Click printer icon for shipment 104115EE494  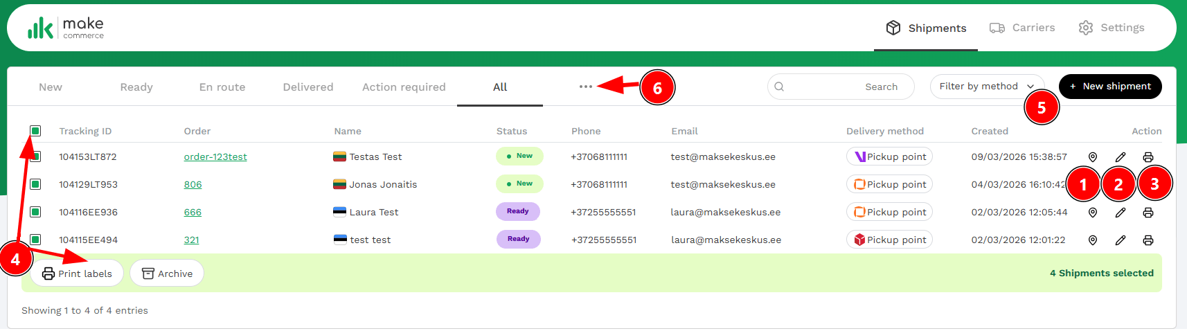pyautogui.click(x=1148, y=240)
